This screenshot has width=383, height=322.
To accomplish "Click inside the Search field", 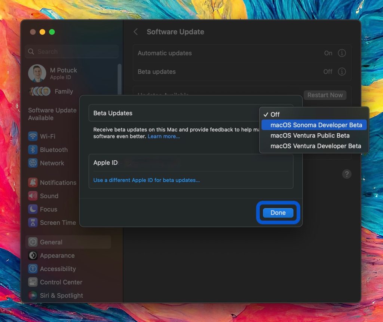I will (x=71, y=51).
